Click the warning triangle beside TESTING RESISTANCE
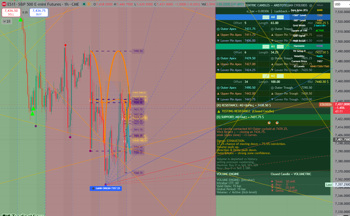 (x=219, y=111)
